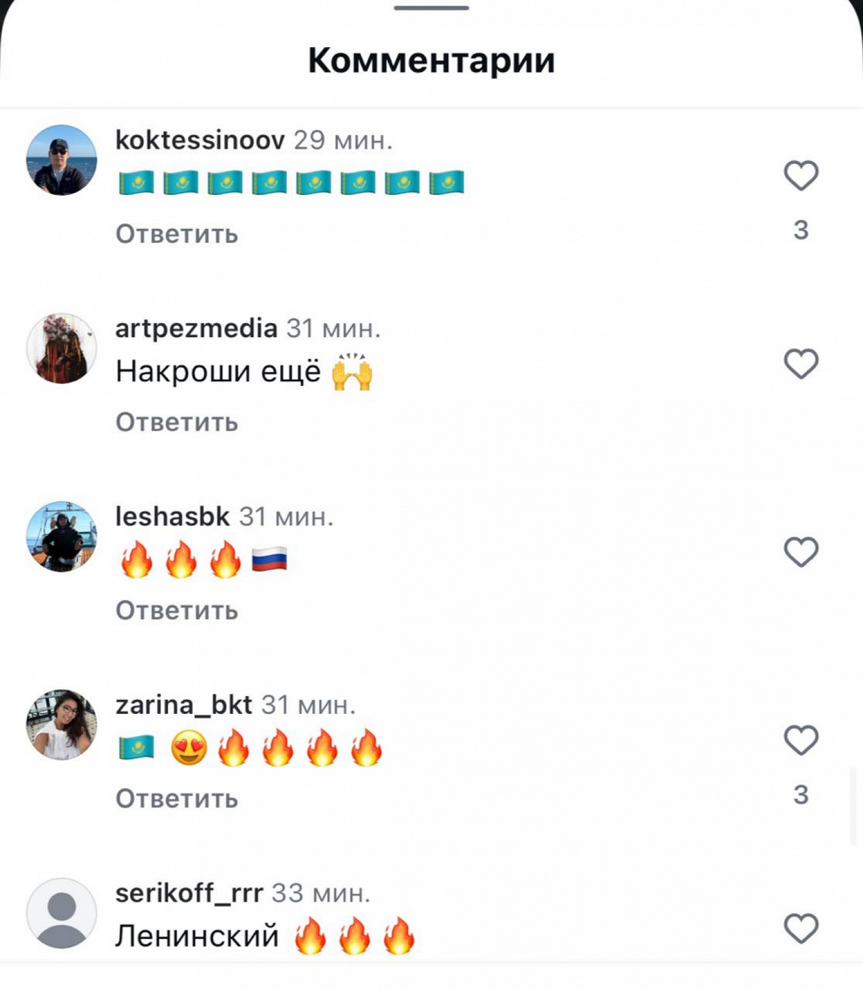Click Ответить under artpezmedia's comment
Viewport: 863px width, 990px height.
[177, 422]
